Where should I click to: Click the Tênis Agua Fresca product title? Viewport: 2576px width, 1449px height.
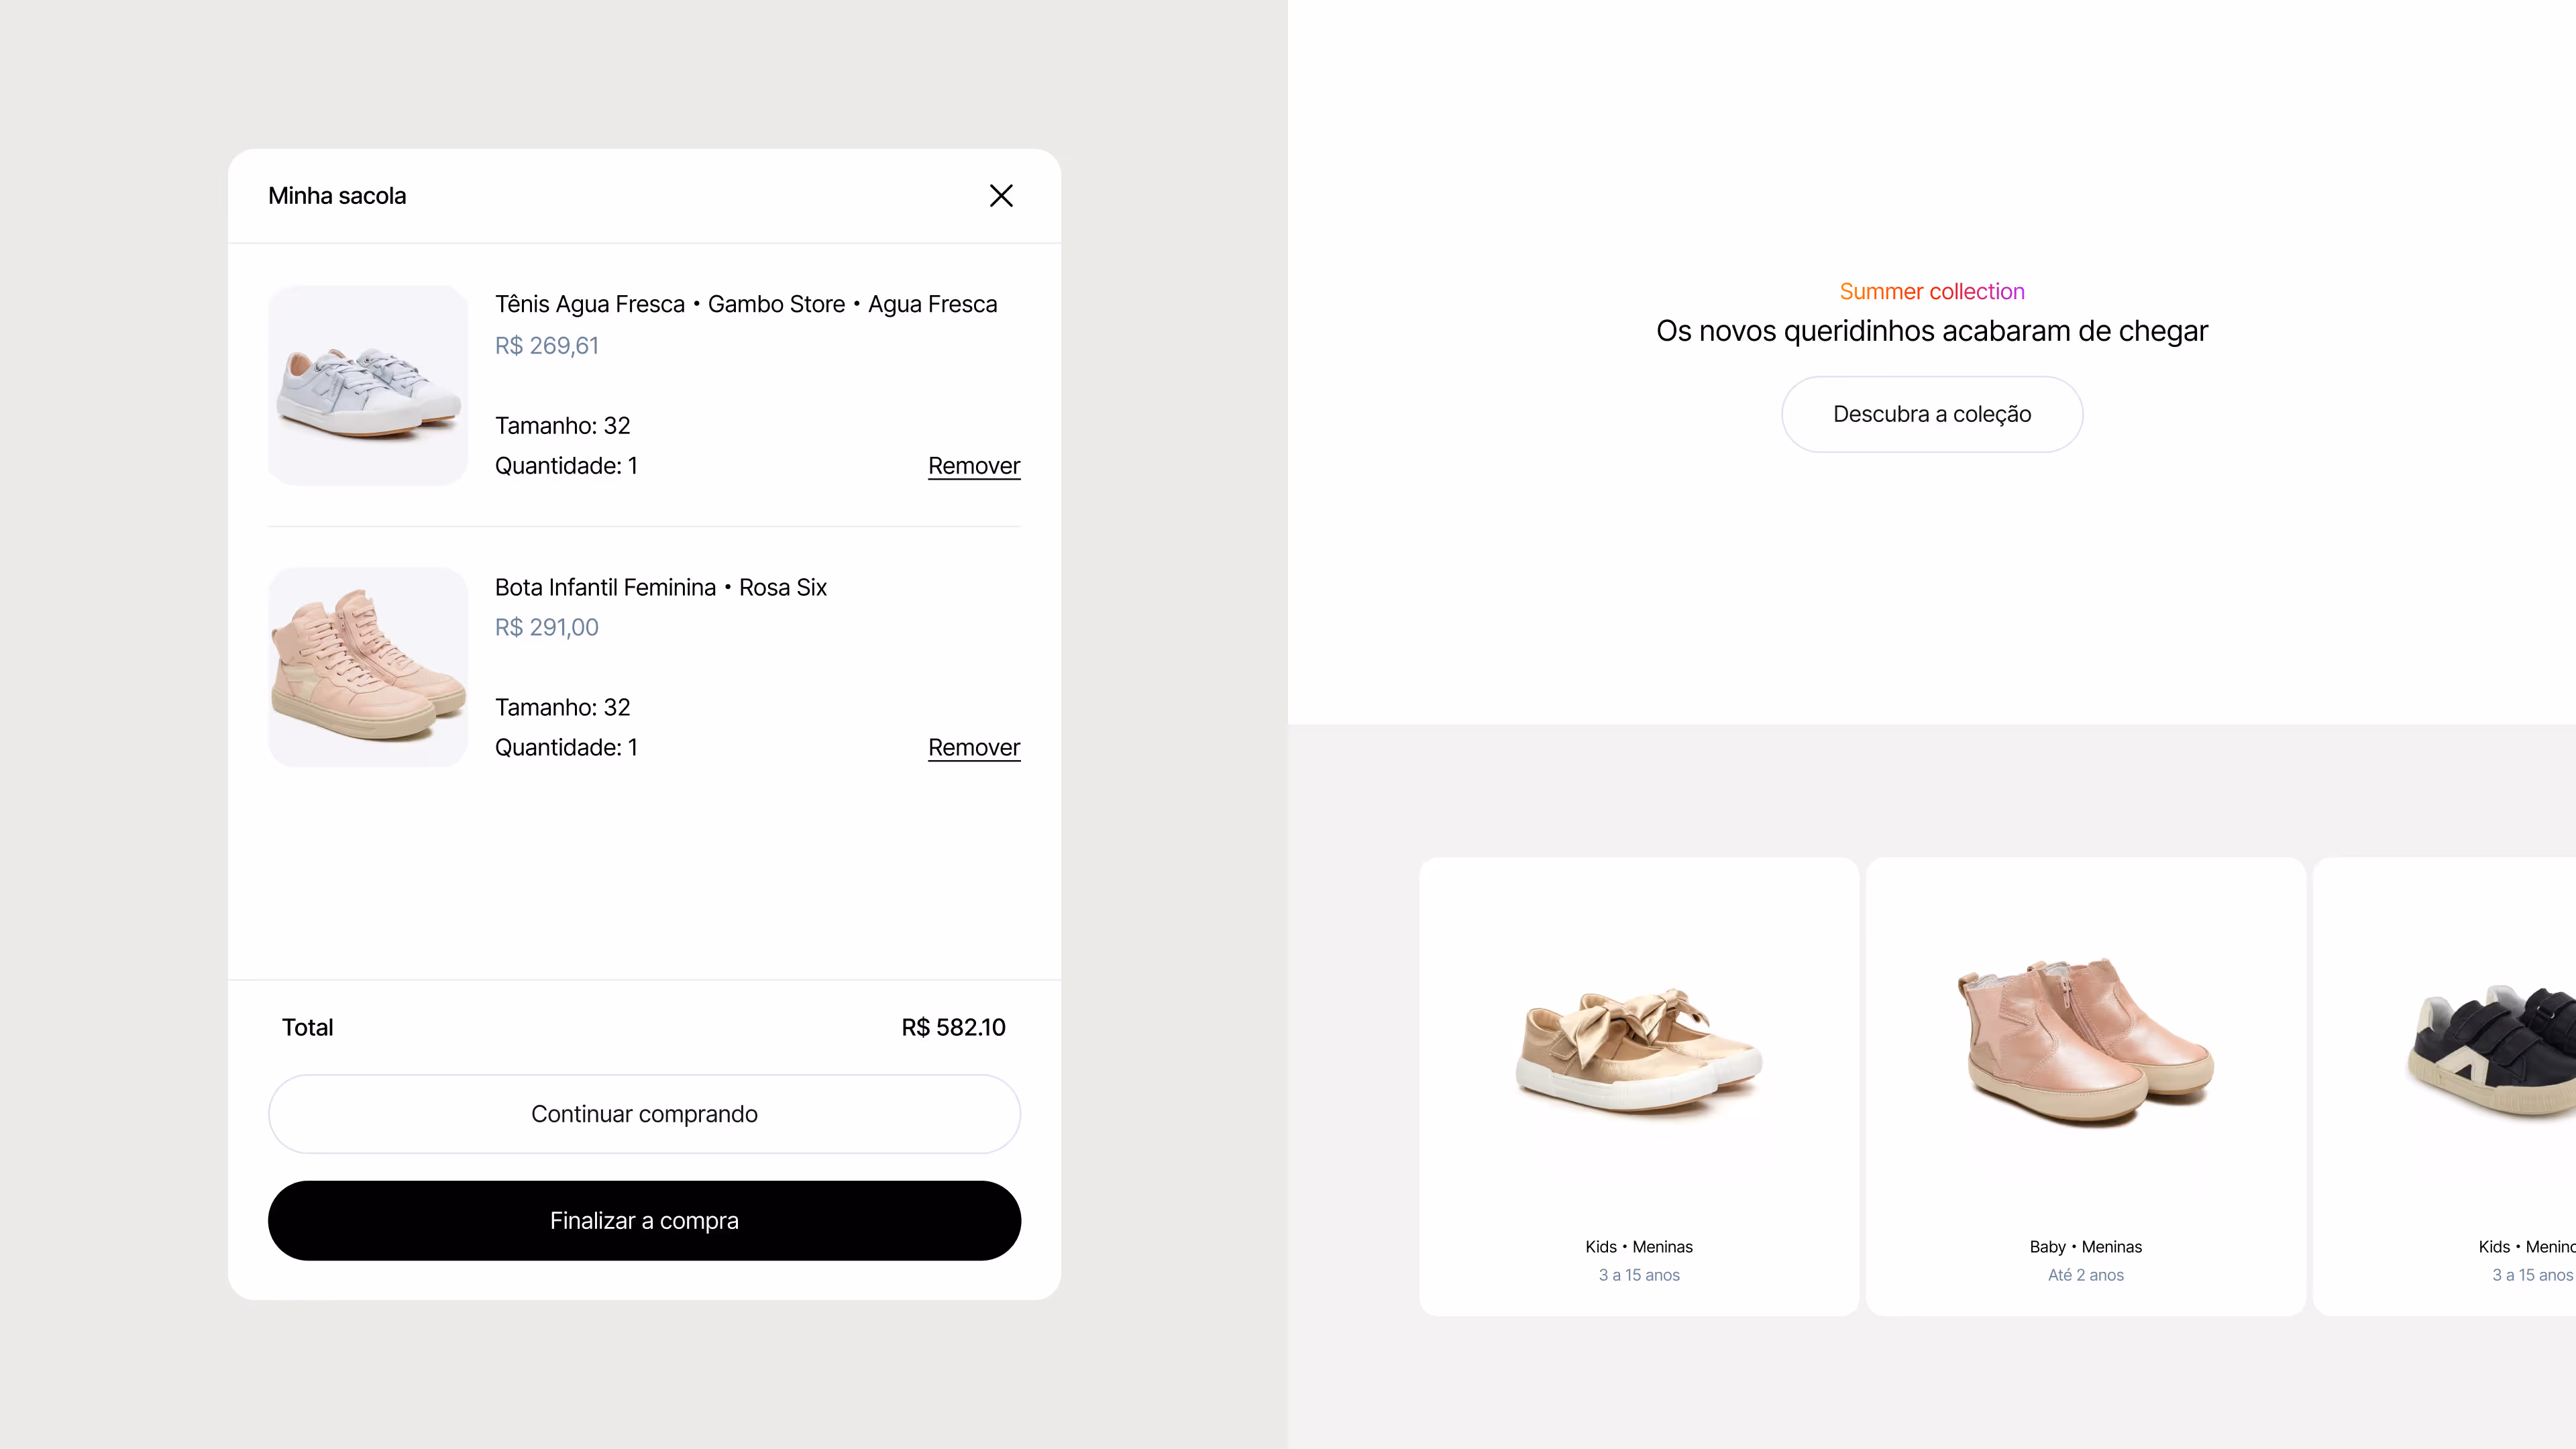[x=746, y=304]
